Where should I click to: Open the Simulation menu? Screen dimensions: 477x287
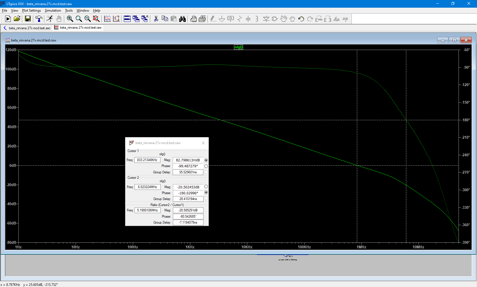coord(53,11)
